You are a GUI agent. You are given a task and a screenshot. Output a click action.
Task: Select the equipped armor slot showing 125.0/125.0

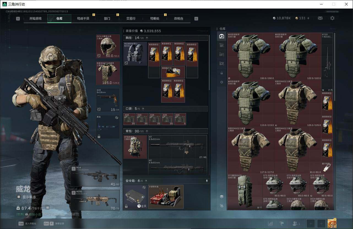(x=108, y=73)
